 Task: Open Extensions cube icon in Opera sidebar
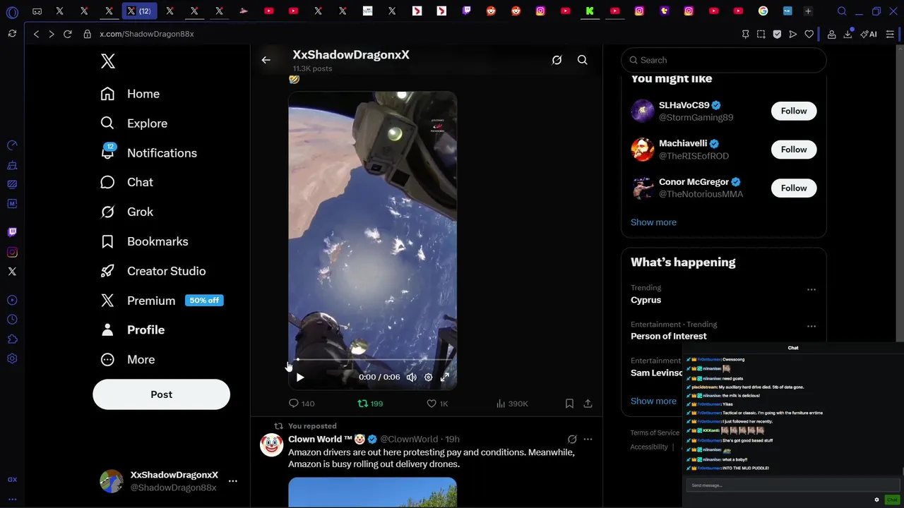(x=12, y=339)
